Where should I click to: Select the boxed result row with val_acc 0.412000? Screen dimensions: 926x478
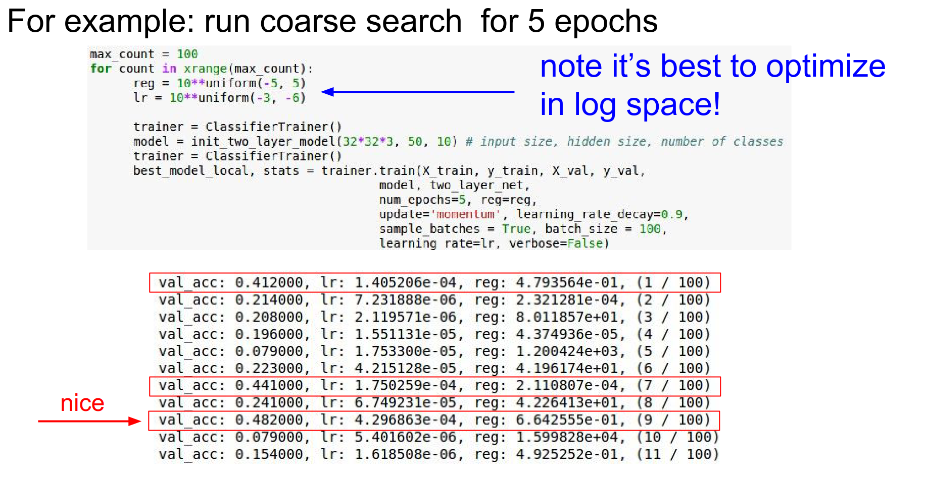(x=434, y=283)
